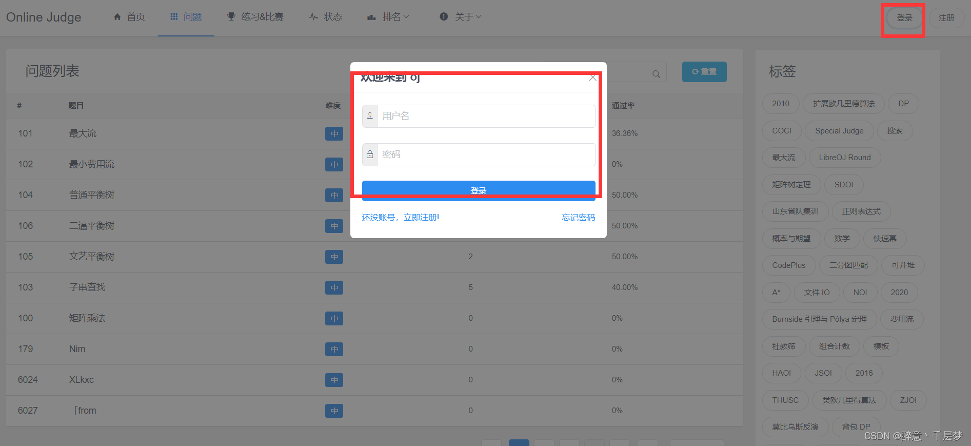Click the blue 登录 submit button in dialog
971x446 pixels.
(479, 190)
